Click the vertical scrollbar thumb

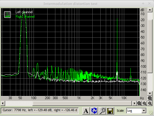150,46
